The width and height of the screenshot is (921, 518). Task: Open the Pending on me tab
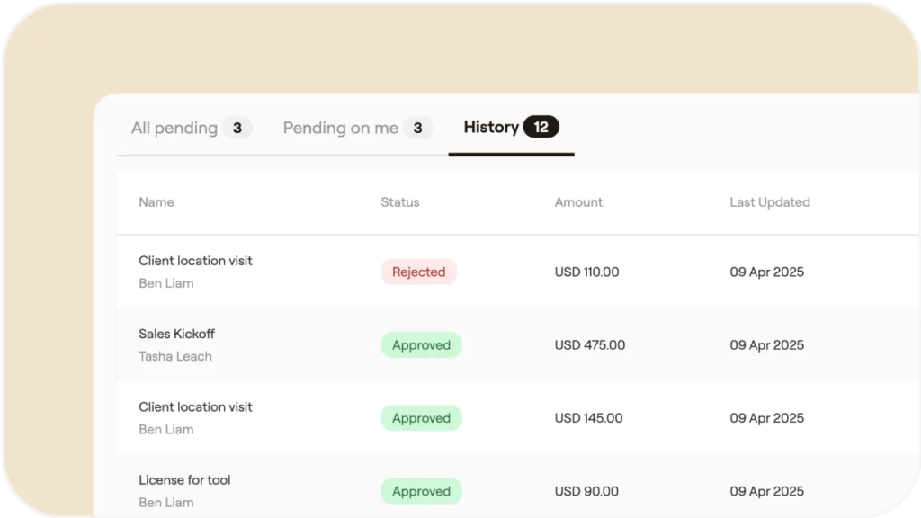(x=357, y=128)
